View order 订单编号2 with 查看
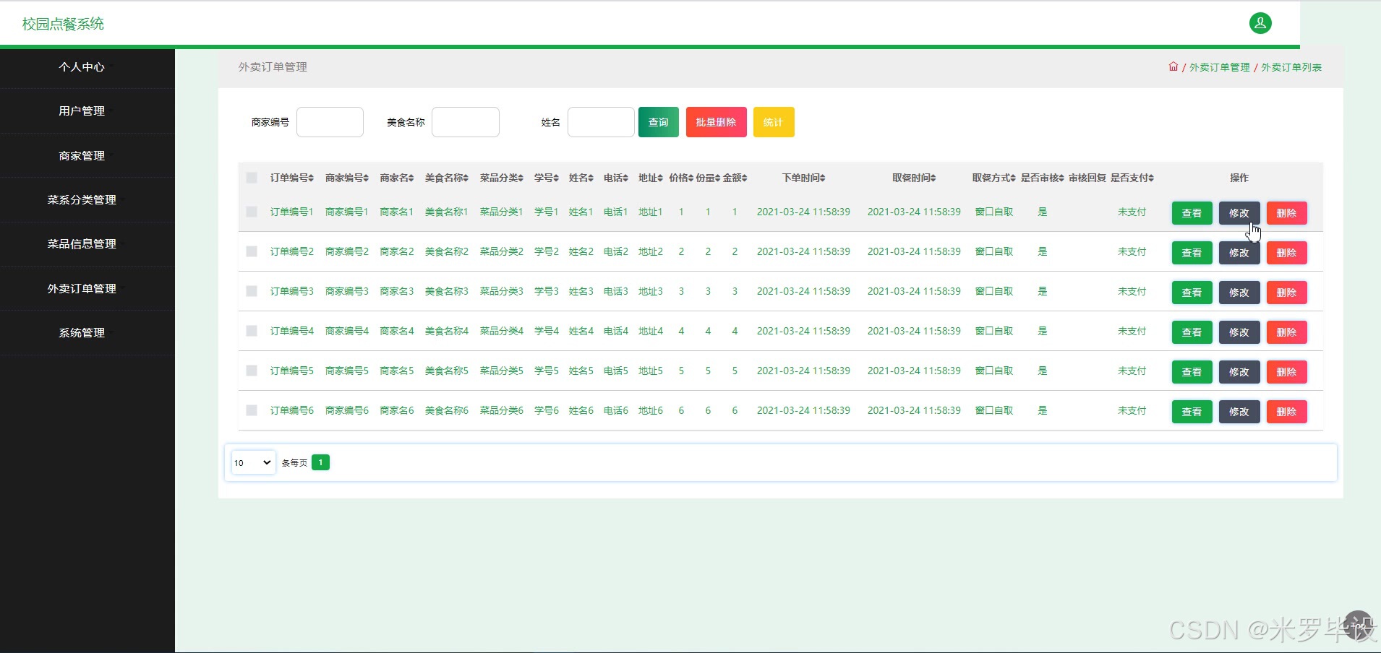Viewport: 1381px width, 653px height. (1192, 253)
